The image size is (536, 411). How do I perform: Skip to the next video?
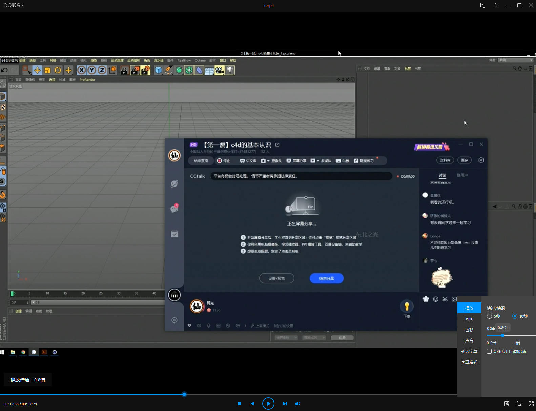point(285,404)
